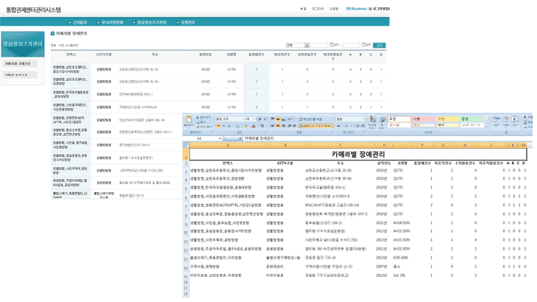Click the '도움말' link at top
Image resolution: width=537 pixels, height=302 pixels.
coord(333,9)
